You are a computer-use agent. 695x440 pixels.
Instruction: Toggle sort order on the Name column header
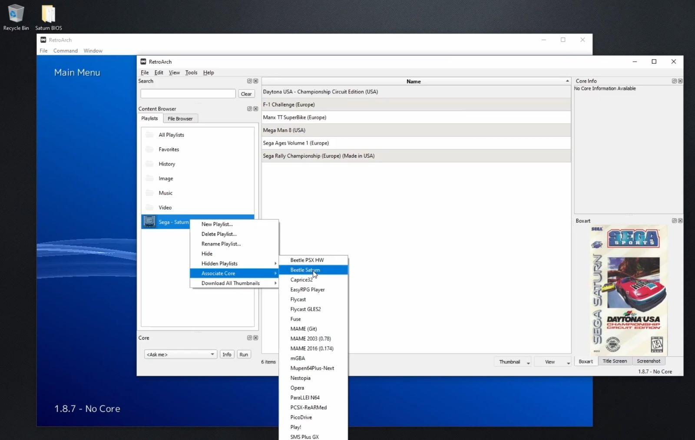(414, 81)
